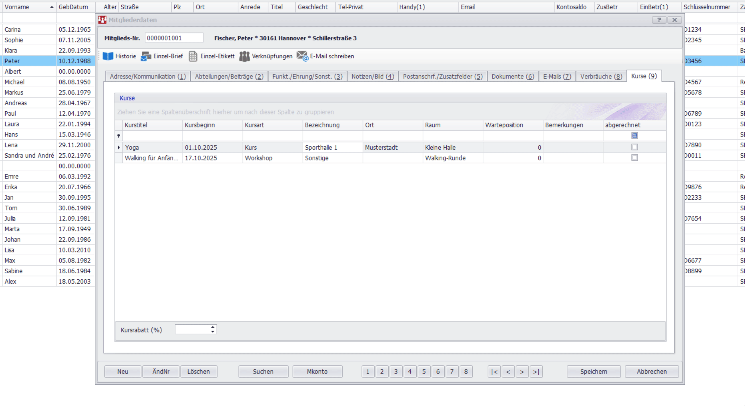Switch to Adresse/Kommunikation tab
Screen dimensions: 745x406
point(148,76)
